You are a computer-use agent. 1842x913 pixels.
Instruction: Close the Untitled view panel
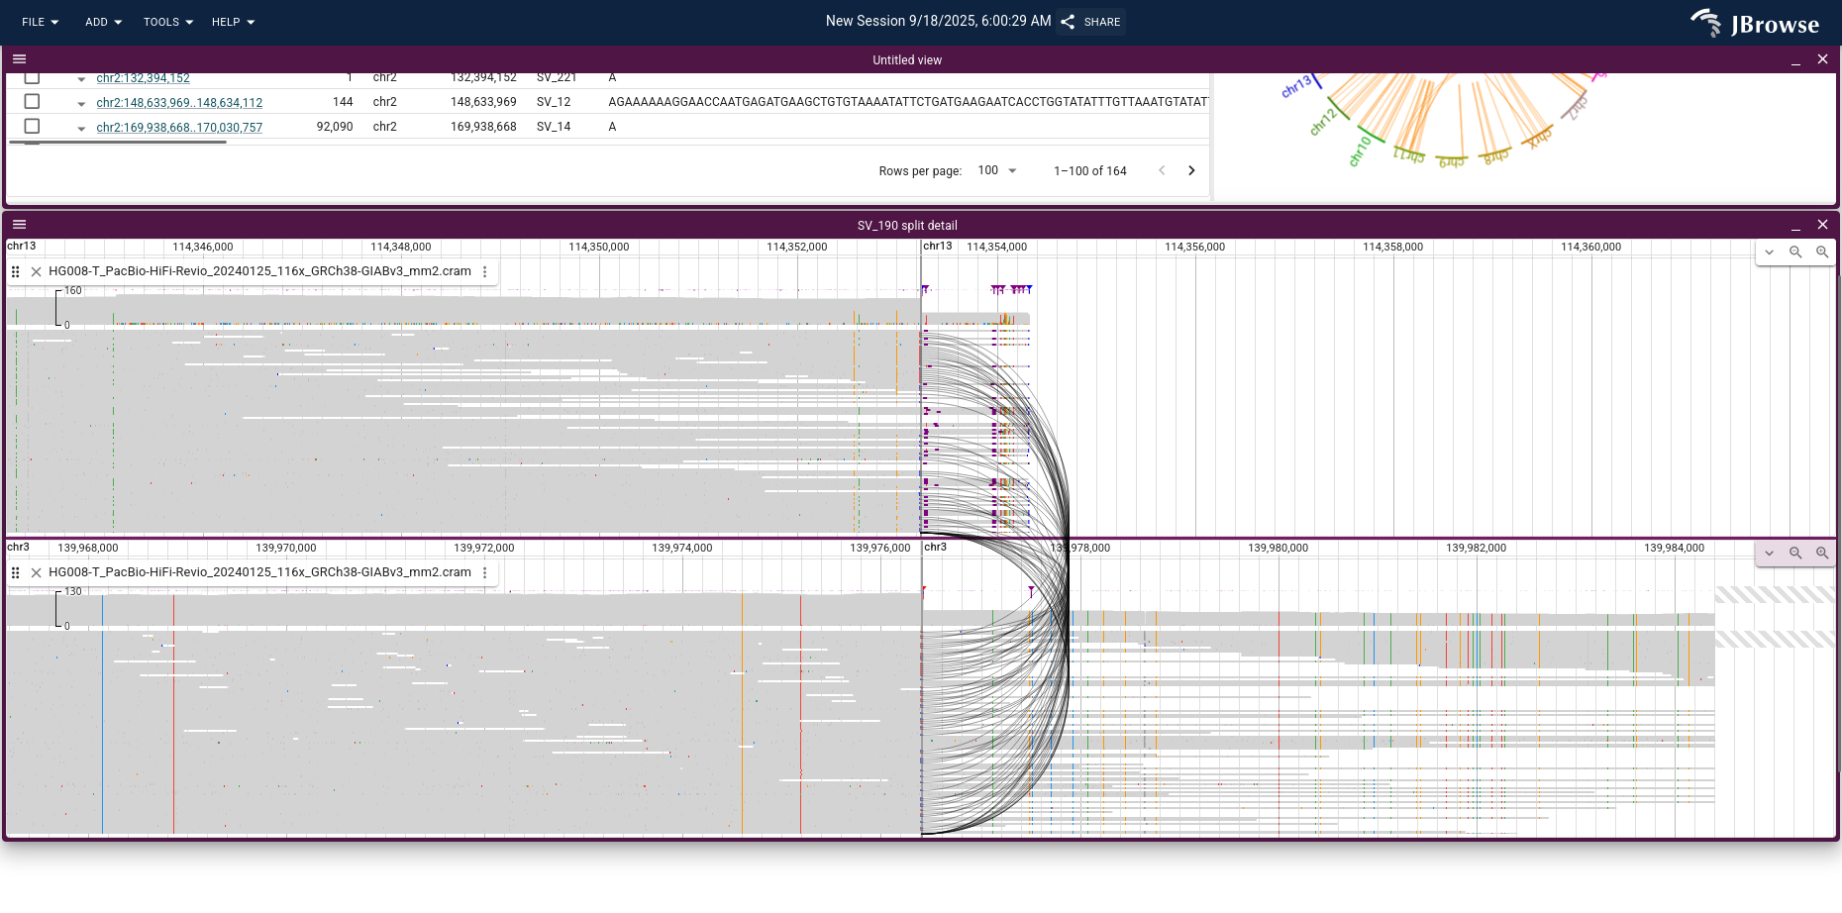pos(1822,59)
